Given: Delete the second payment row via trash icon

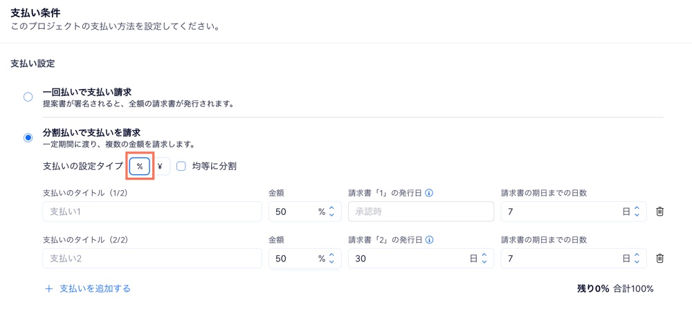Looking at the screenshot, I should [659, 259].
